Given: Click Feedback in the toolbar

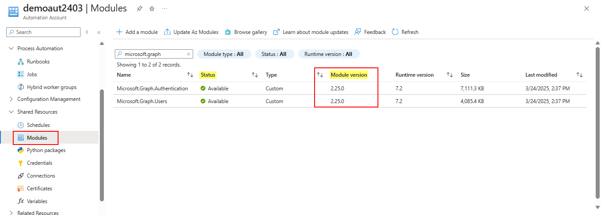Looking at the screenshot, I should (370, 32).
